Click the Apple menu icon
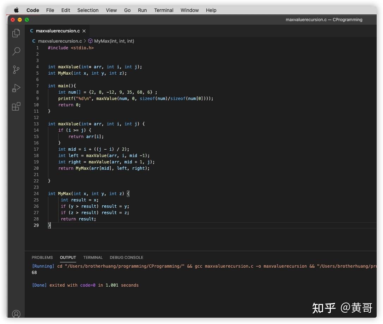The width and height of the screenshot is (383, 324). pos(16,10)
